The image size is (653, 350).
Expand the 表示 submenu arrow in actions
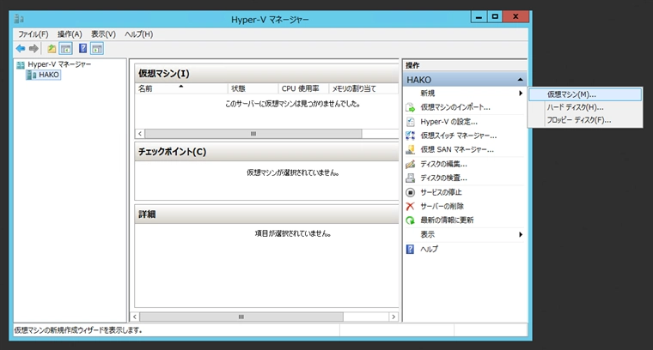coord(521,234)
